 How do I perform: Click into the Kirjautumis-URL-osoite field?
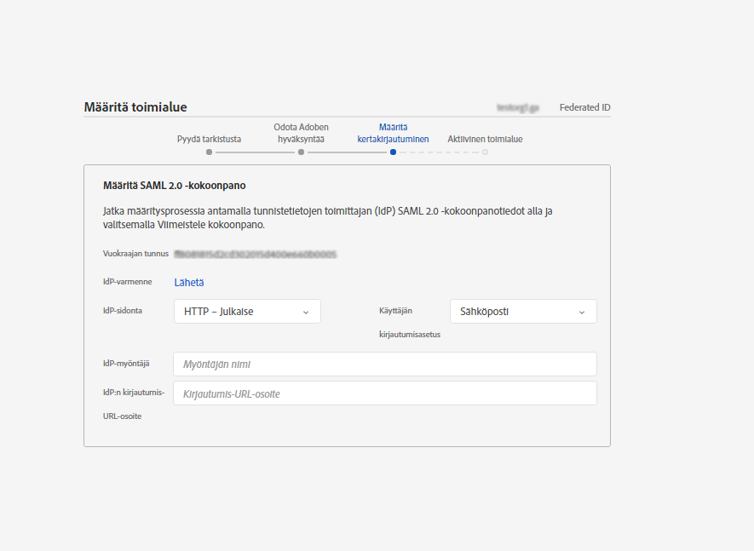click(x=384, y=393)
